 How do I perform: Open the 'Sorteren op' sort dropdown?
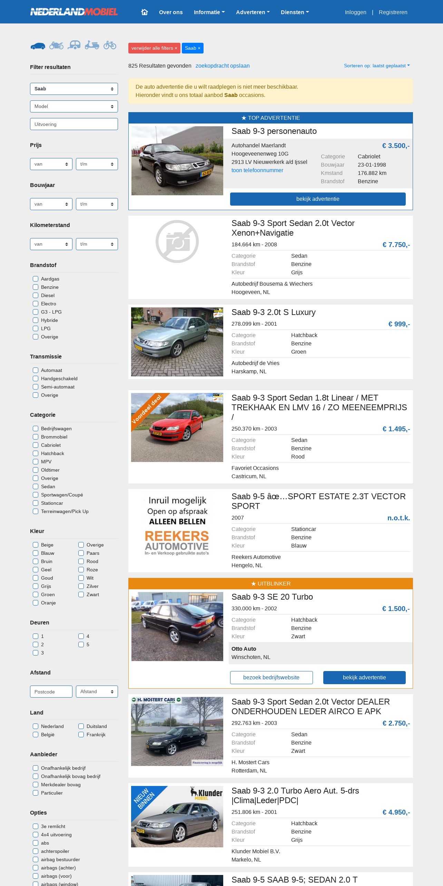[377, 66]
